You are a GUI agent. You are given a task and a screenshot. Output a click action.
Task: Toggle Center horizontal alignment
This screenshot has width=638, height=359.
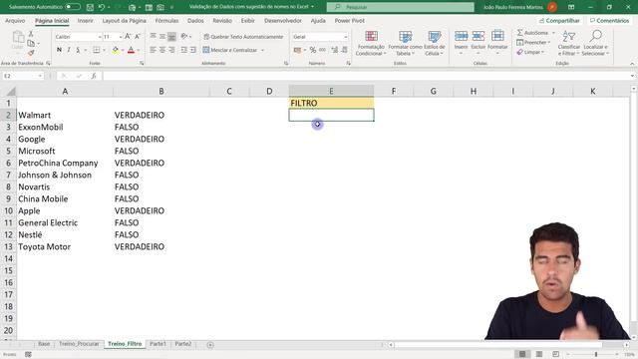point(162,50)
